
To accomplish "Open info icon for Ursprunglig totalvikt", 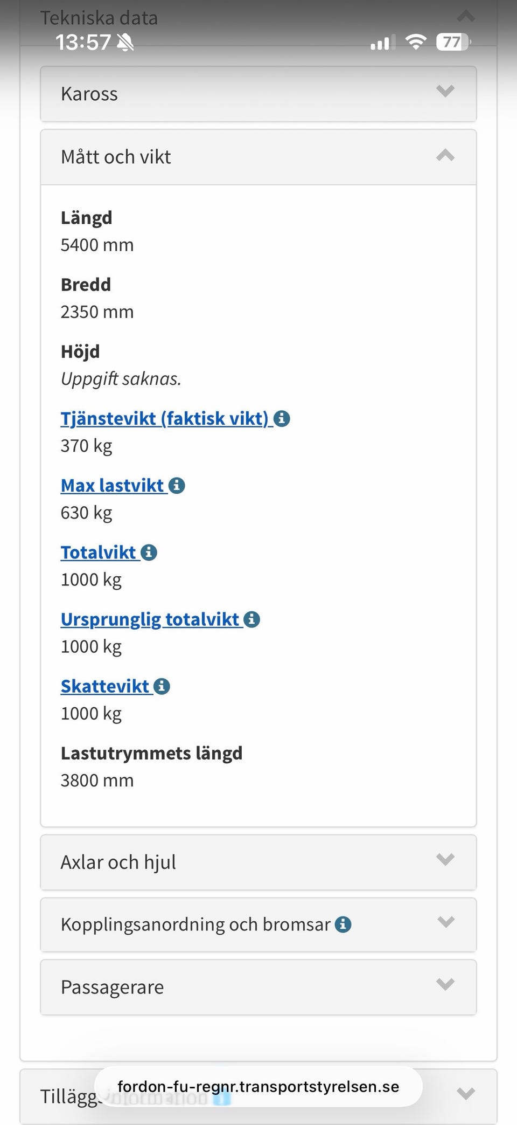I will (251, 620).
